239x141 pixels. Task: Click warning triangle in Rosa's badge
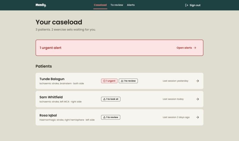coord(104,117)
